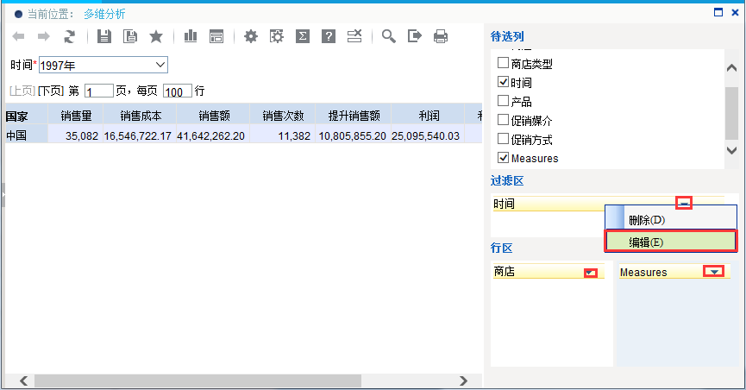746x390 pixels.
Task: Click the 11,382 cell
Action: click(x=283, y=135)
